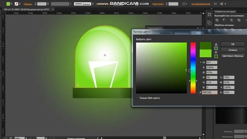
Task: Click the Exclude shape mode icon
Action: coord(239,20)
